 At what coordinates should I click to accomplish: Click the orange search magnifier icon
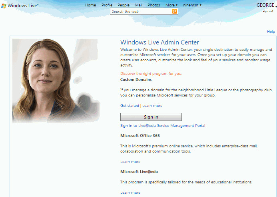coord(175,12)
